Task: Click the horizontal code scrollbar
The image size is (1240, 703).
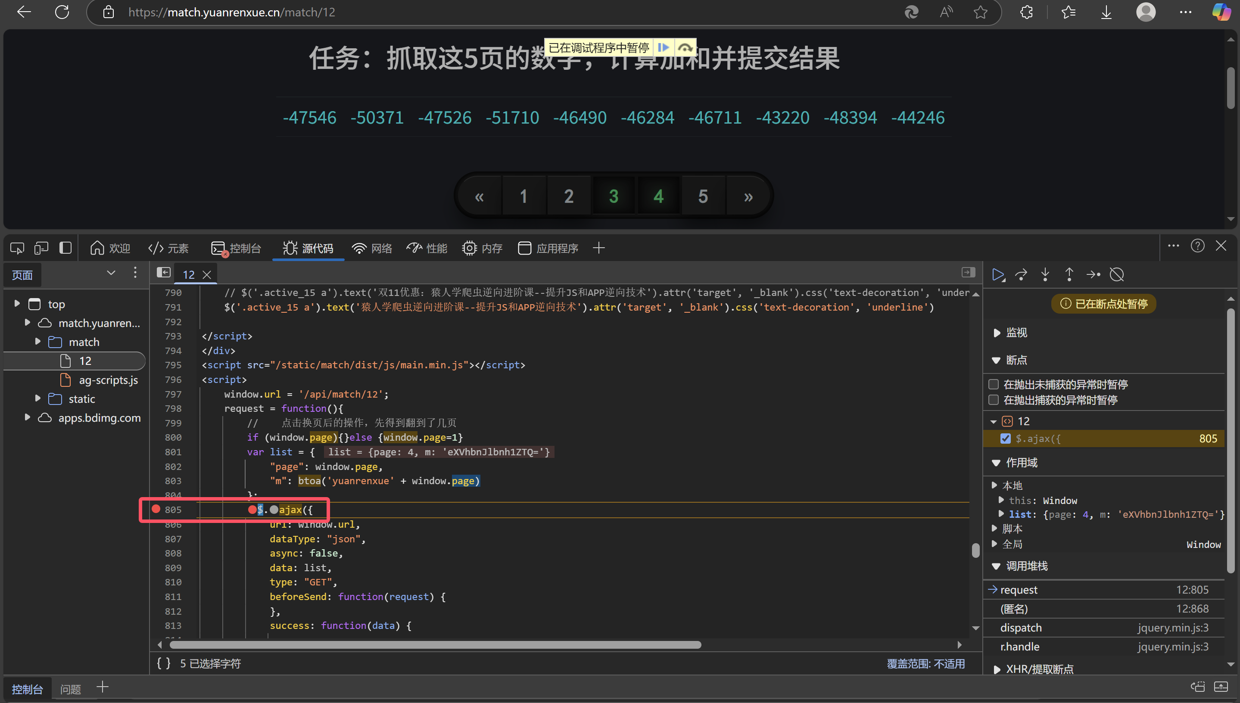Action: pos(435,645)
